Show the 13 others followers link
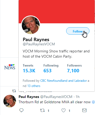 34,86
